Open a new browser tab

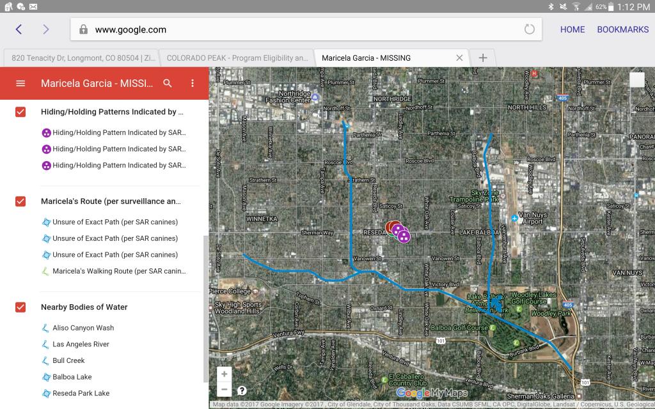pyautogui.click(x=483, y=58)
